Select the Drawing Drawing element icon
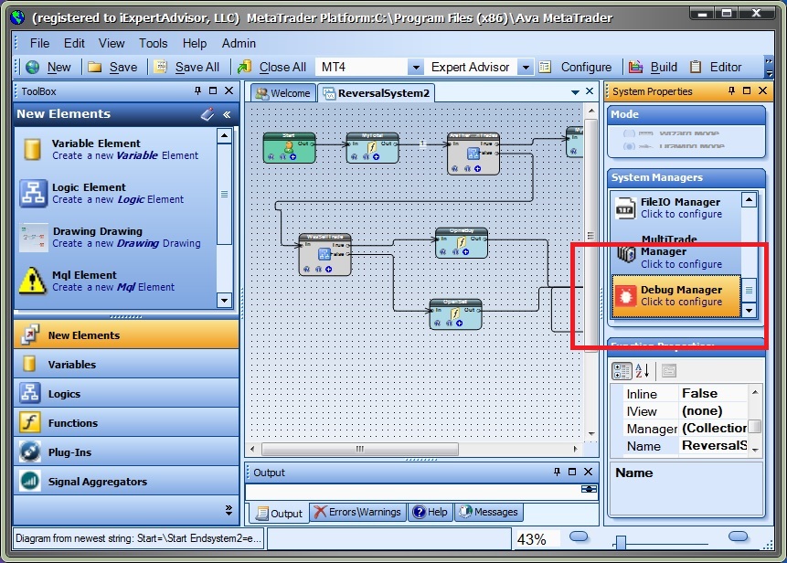The image size is (787, 563). (x=34, y=238)
